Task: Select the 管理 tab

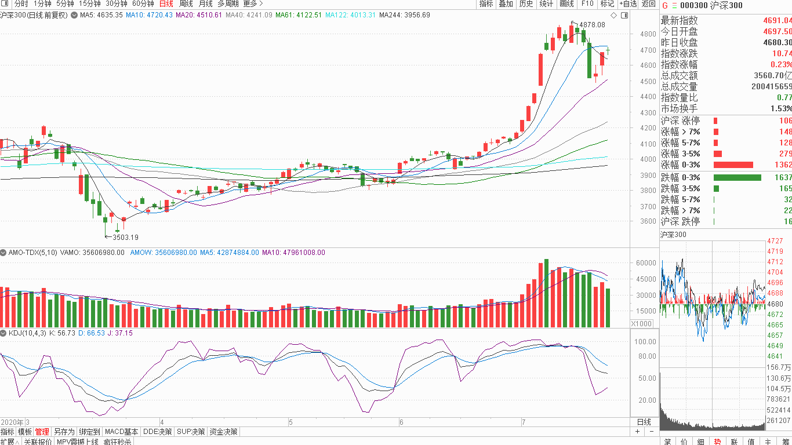Action: tap(42, 432)
